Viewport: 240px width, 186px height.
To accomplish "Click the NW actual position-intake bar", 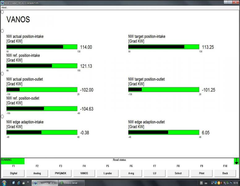I will [x=42, y=47].
